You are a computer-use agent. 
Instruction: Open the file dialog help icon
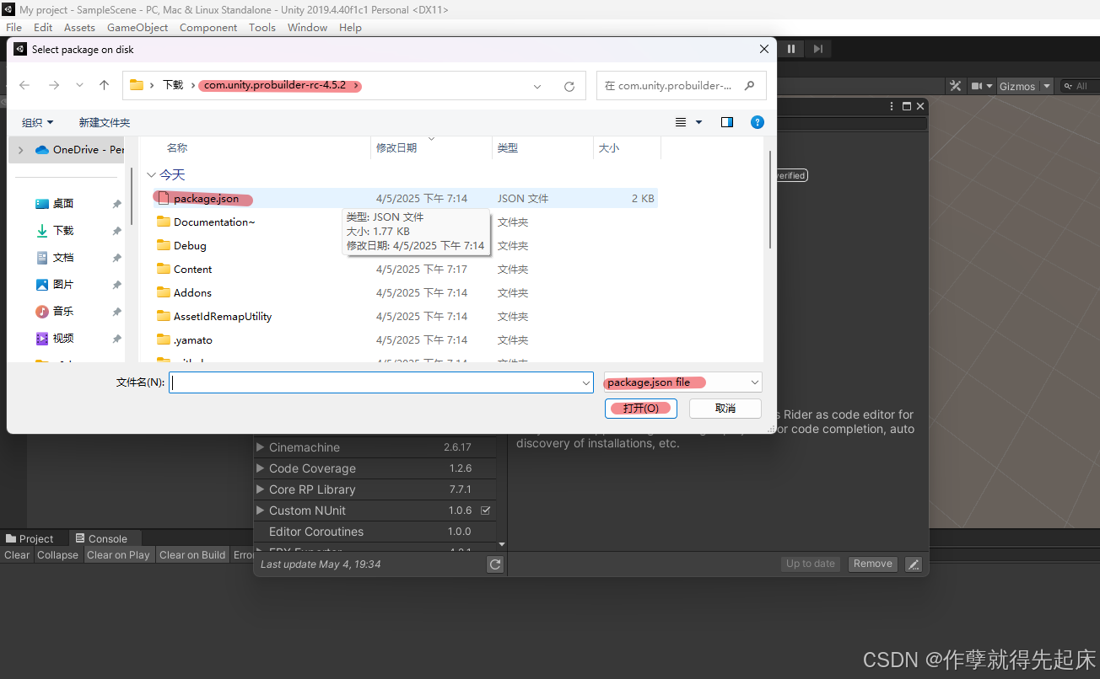[757, 122]
